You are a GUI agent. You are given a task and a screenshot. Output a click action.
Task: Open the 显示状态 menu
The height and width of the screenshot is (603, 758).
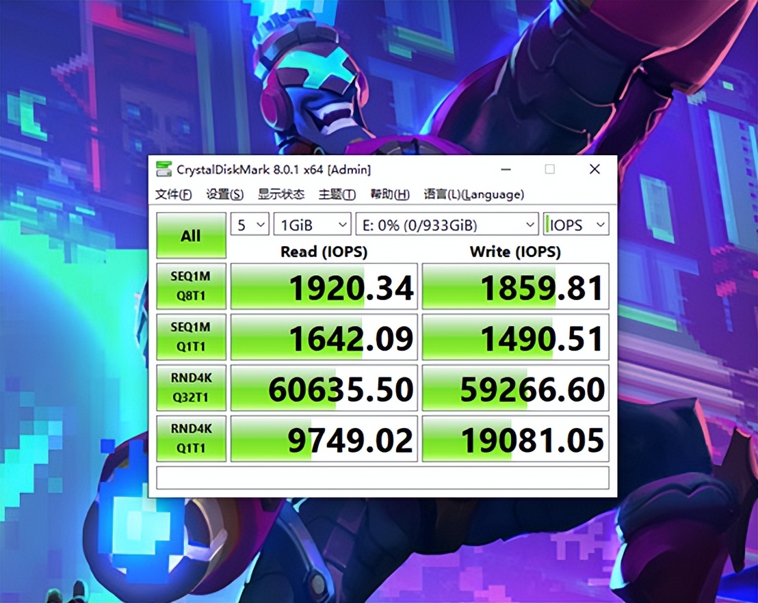(281, 194)
